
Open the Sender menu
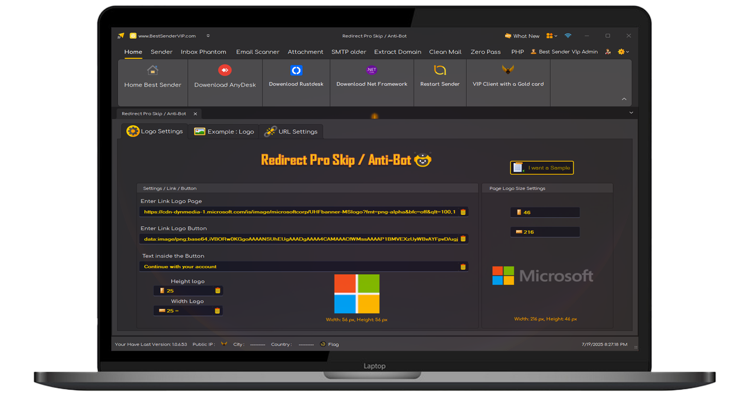161,52
